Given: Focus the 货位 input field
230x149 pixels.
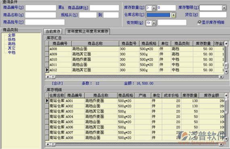Looking at the screenshot, I should click(213, 15).
